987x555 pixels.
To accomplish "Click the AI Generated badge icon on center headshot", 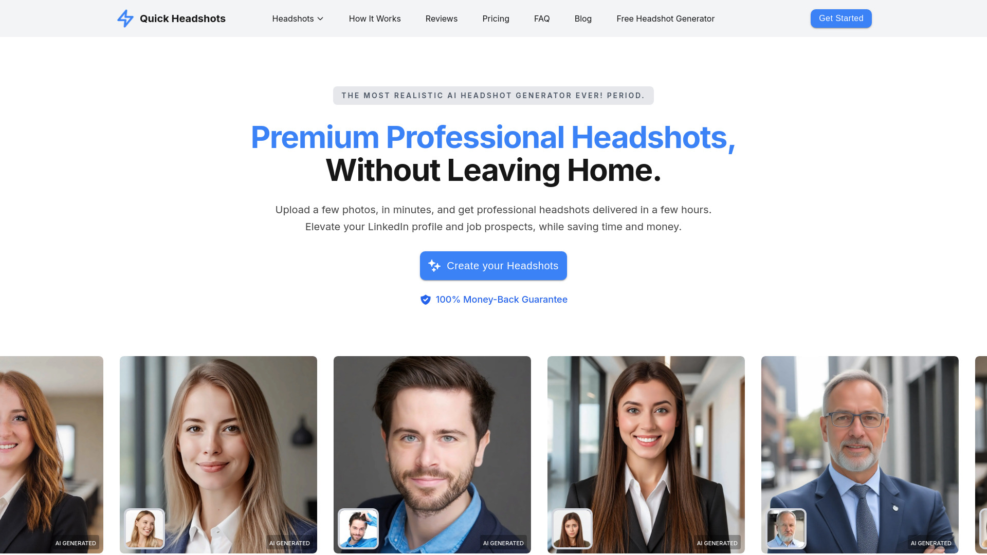I will (x=503, y=543).
